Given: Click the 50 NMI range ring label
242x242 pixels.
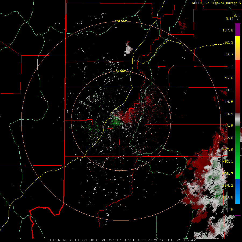Looking at the screenshot, I should 121,71.
